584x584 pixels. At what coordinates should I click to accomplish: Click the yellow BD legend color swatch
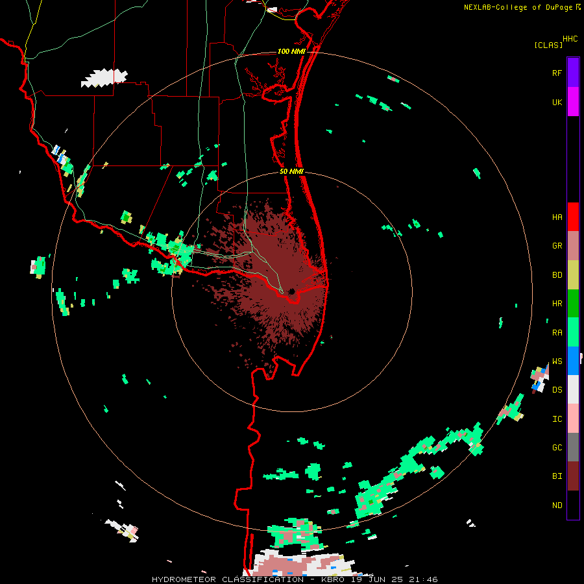click(x=573, y=275)
